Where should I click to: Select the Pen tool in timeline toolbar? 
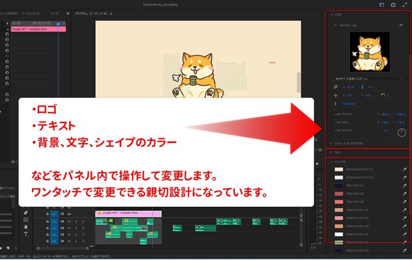click(26, 213)
